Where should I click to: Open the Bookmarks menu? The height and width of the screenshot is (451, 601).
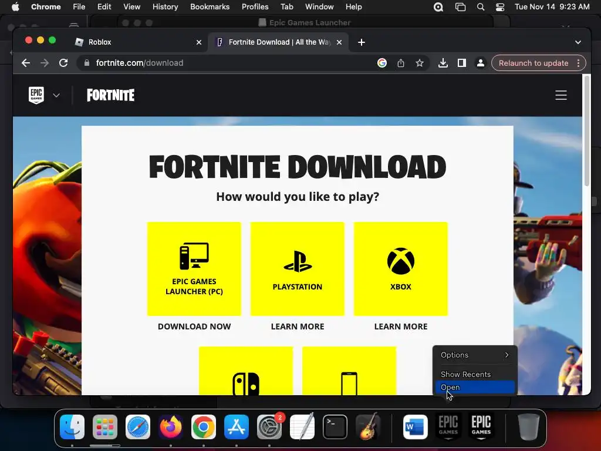(210, 7)
